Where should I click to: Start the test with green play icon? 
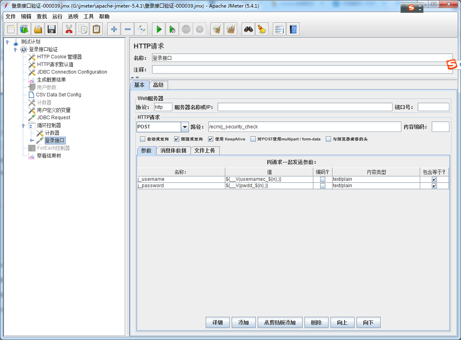[159, 29]
